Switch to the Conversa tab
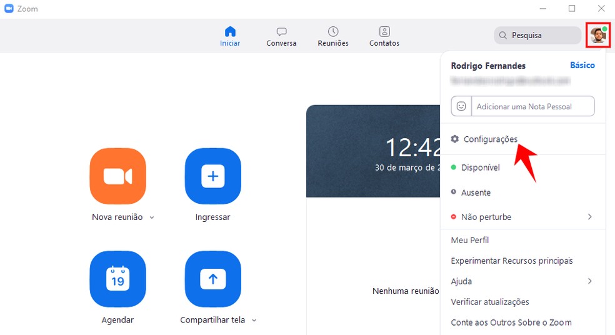 coord(281,36)
